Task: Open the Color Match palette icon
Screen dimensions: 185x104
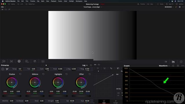Action: click(11, 61)
